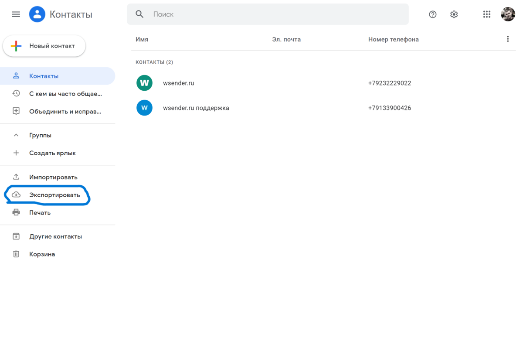Open the Google apps grid

[487, 14]
